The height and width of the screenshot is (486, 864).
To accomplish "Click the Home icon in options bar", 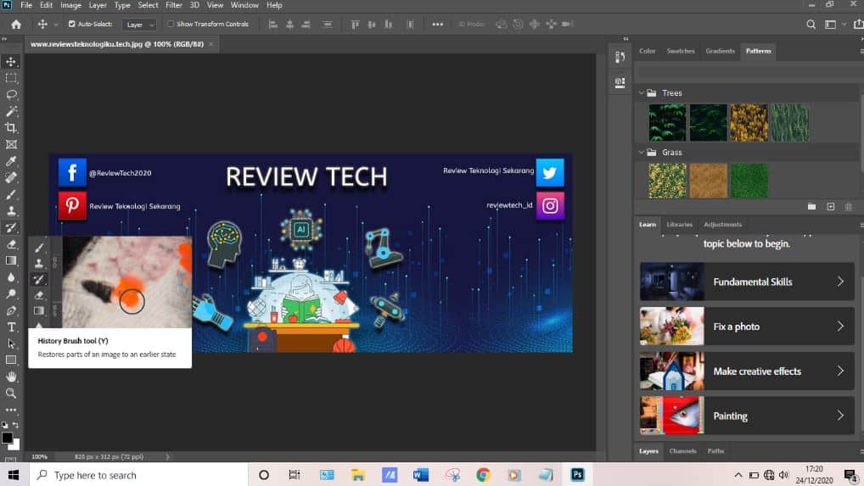I will pos(15,24).
